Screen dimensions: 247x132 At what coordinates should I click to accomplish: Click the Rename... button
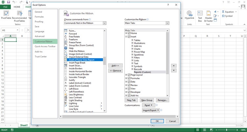pos(162,100)
